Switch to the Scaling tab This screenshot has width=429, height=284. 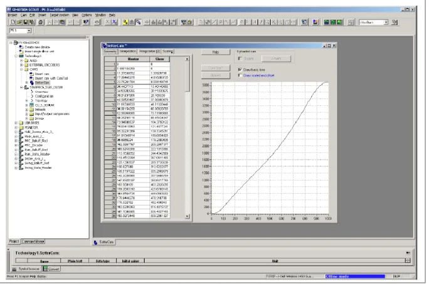167,51
